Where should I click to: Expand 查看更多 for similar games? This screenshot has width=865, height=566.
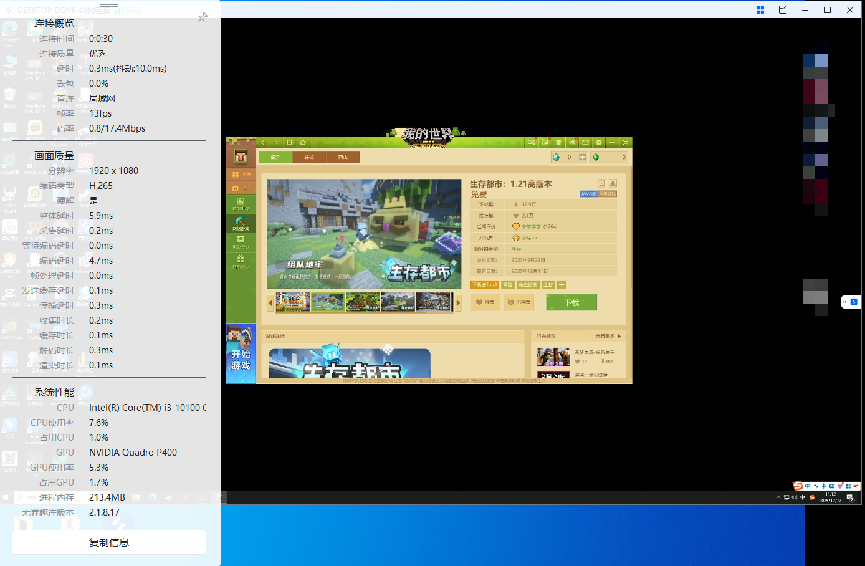tap(608, 336)
